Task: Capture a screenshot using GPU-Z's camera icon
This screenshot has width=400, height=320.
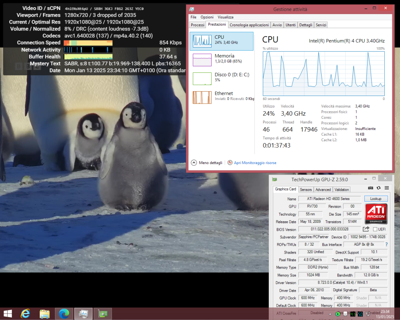Action: [370, 188]
